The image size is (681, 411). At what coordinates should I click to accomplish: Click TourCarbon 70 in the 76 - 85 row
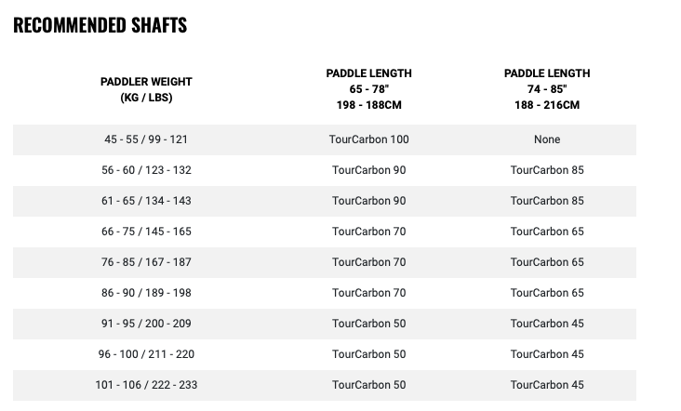pyautogui.click(x=368, y=262)
